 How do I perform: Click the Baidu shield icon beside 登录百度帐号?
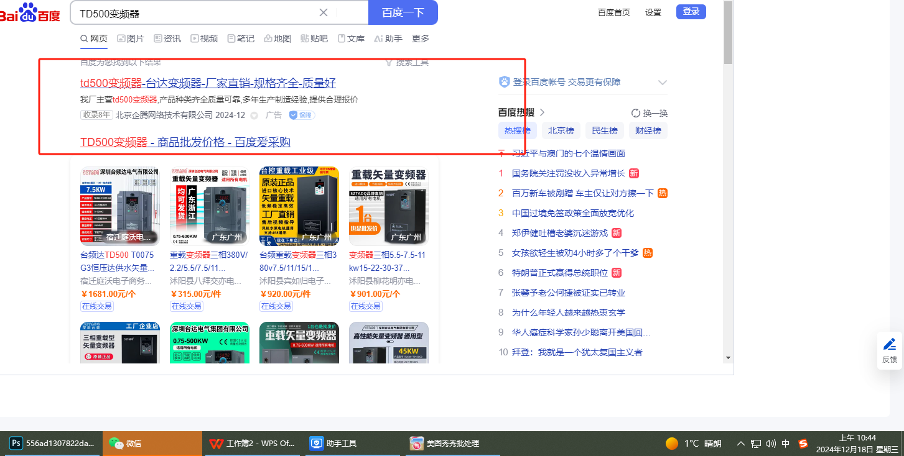pos(505,82)
